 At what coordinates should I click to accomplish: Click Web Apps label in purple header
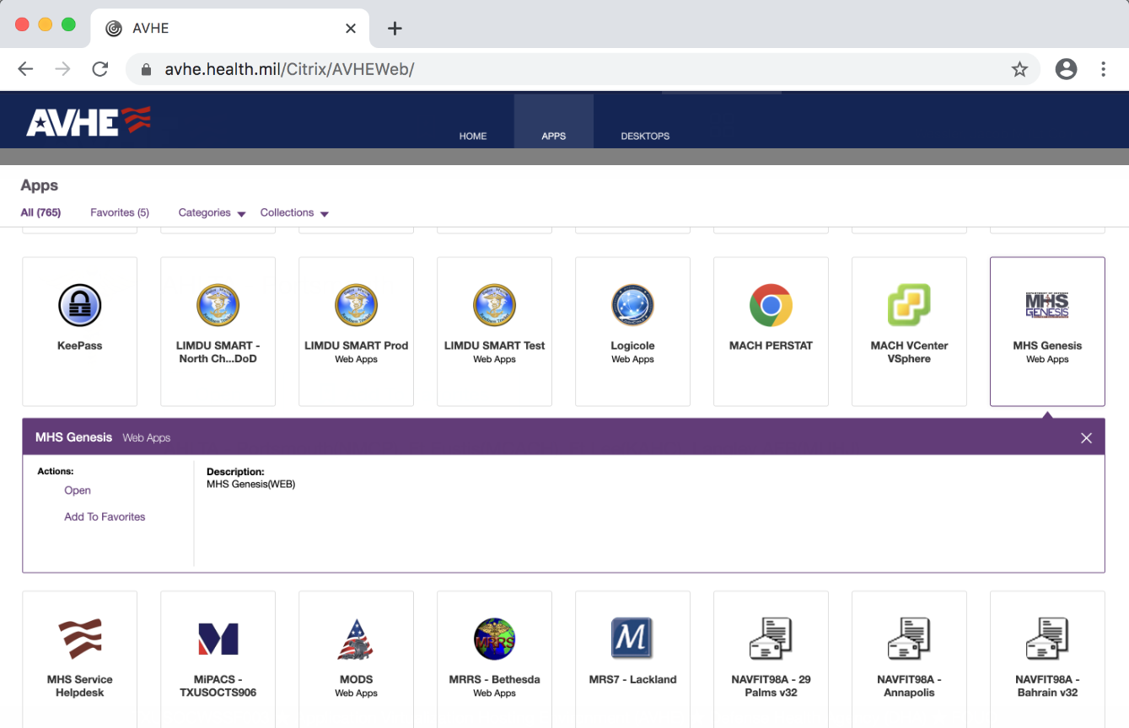click(147, 438)
